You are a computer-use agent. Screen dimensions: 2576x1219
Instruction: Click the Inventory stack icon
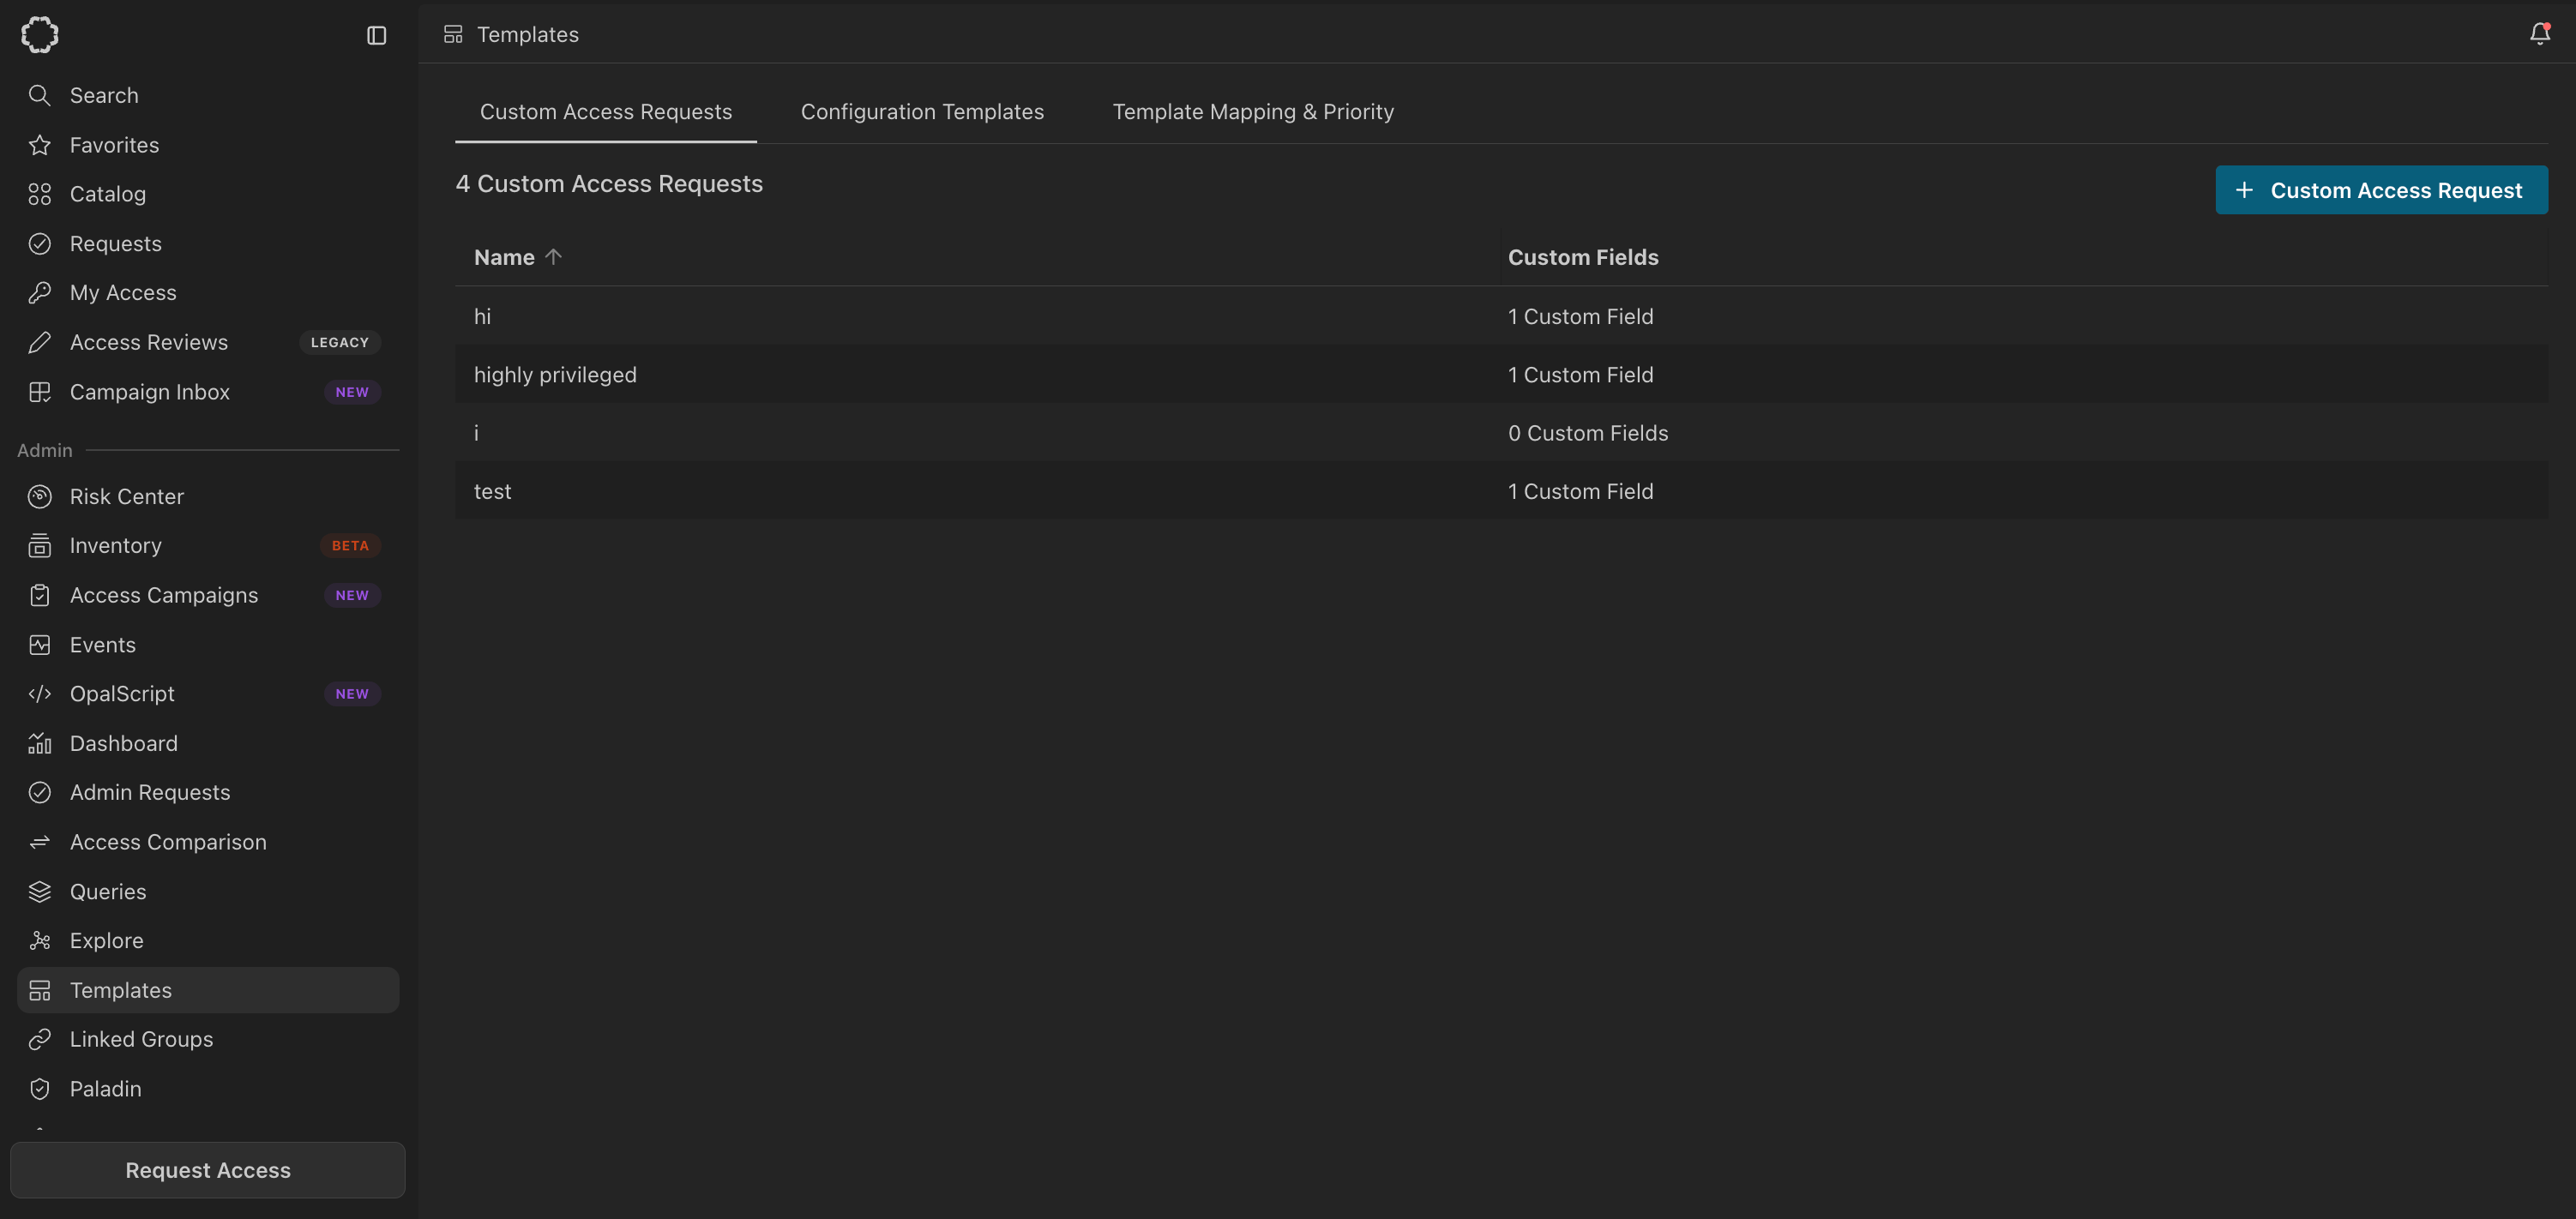tap(40, 545)
